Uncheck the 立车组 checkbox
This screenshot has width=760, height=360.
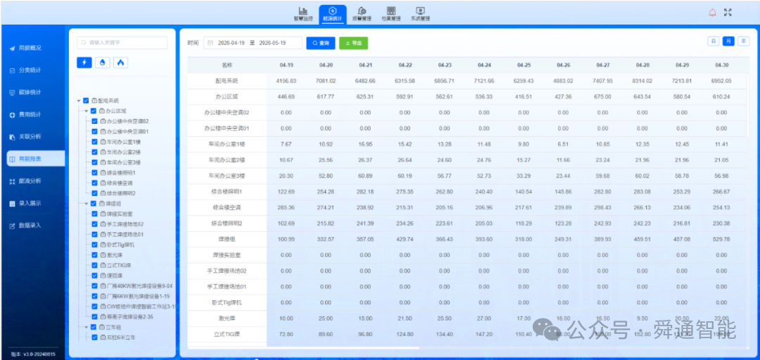coord(94,327)
